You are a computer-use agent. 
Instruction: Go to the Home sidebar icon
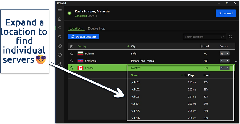pos(60,19)
